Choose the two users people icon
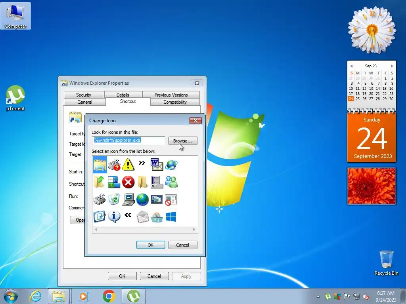Screen dimensions: 406x304 point(171,182)
